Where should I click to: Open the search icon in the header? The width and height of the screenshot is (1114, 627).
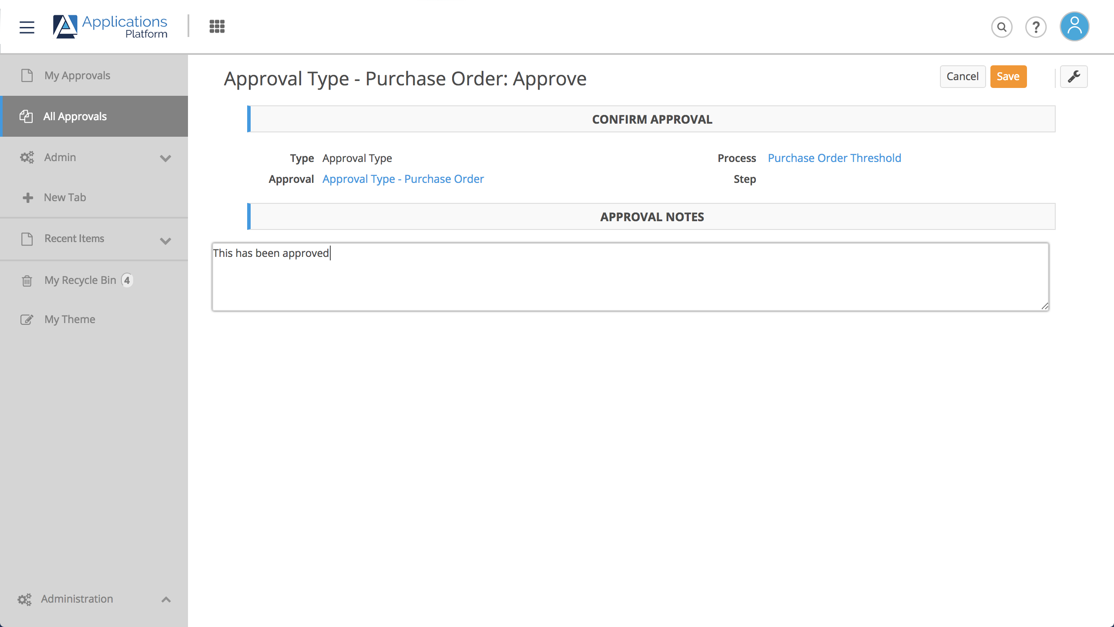click(x=1001, y=27)
